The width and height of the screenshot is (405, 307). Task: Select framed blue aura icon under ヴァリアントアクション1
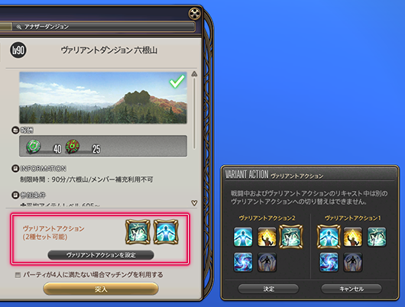pyautogui.click(x=329, y=237)
